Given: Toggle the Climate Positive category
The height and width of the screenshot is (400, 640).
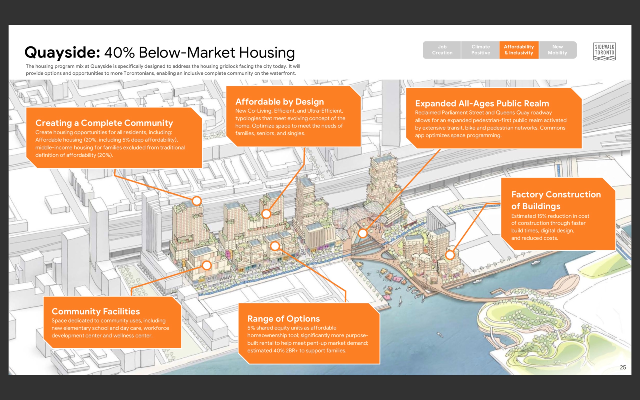Looking at the screenshot, I should pos(480,50).
